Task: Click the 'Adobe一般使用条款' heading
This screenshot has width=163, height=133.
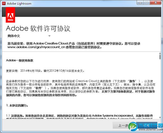Action: coord(20,60)
